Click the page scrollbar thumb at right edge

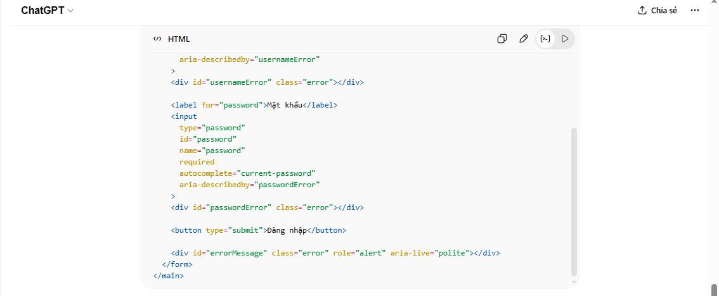[714, 288]
